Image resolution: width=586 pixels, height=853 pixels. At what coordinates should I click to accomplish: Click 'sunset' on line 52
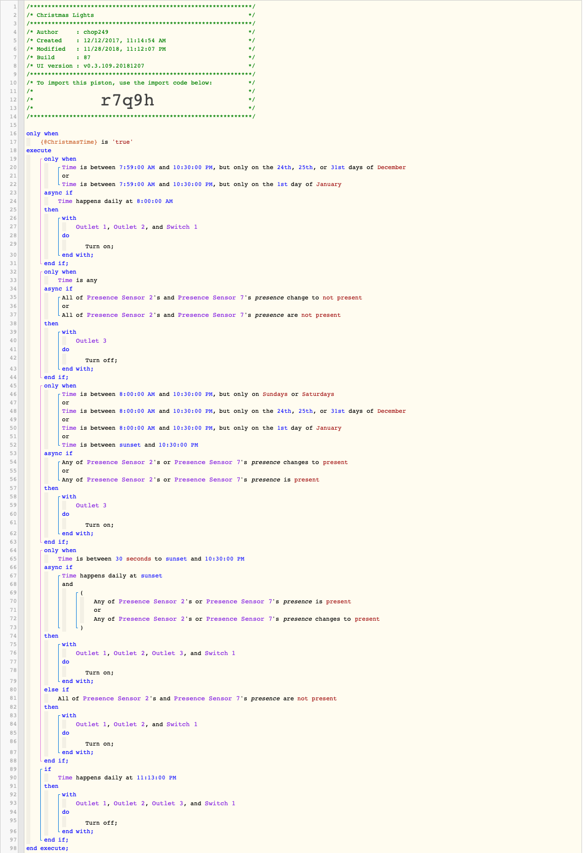pyautogui.click(x=130, y=445)
